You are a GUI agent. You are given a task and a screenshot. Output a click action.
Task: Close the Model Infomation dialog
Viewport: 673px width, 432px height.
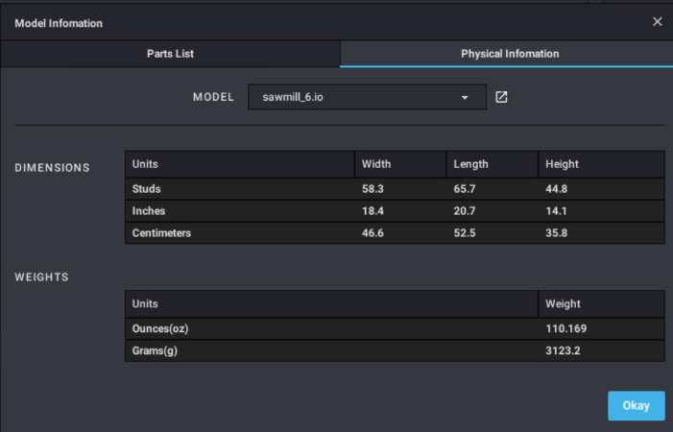pos(657,22)
